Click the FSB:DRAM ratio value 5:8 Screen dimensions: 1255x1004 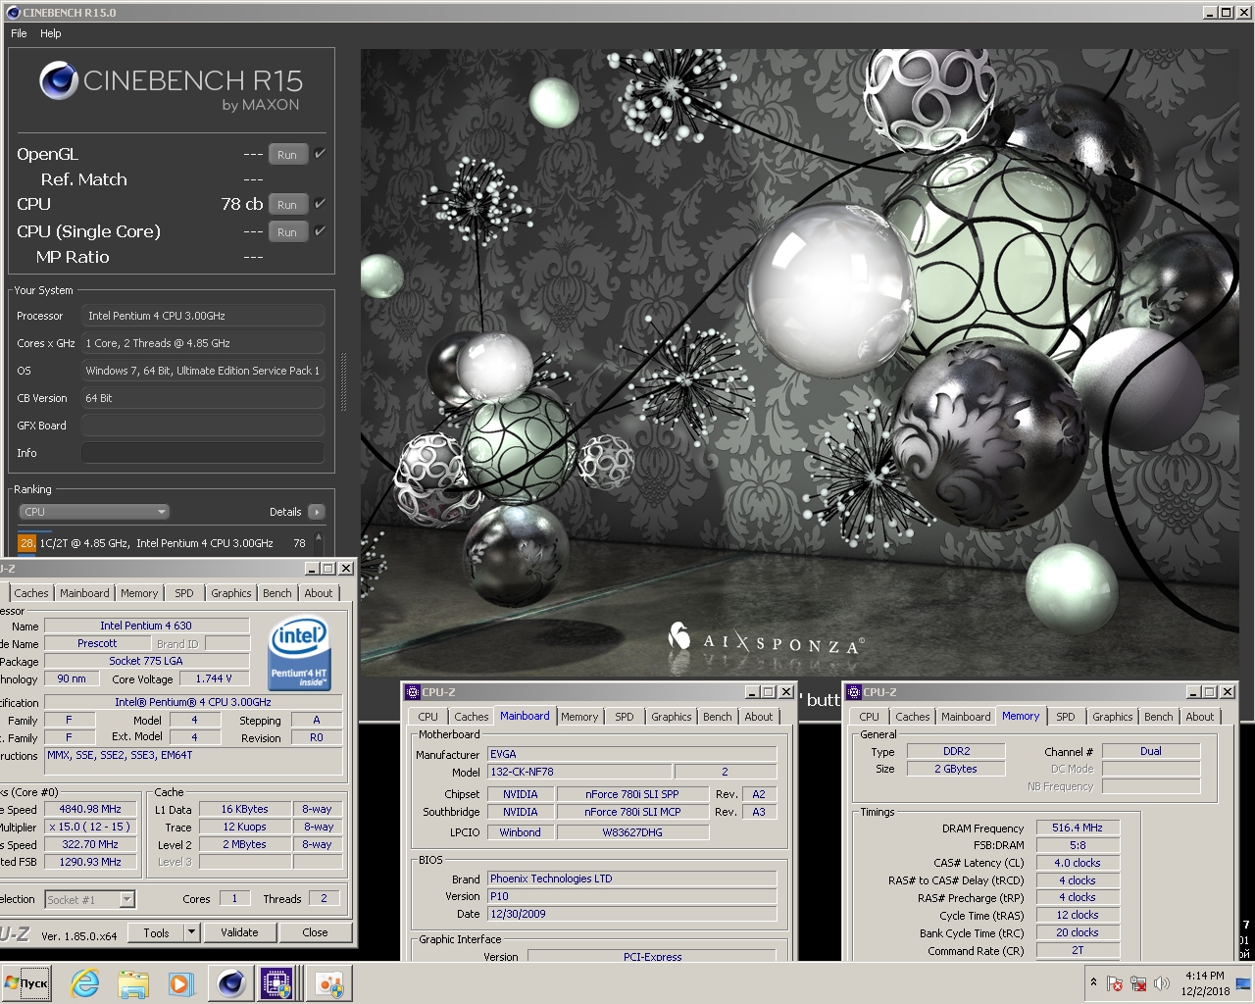point(1078,845)
